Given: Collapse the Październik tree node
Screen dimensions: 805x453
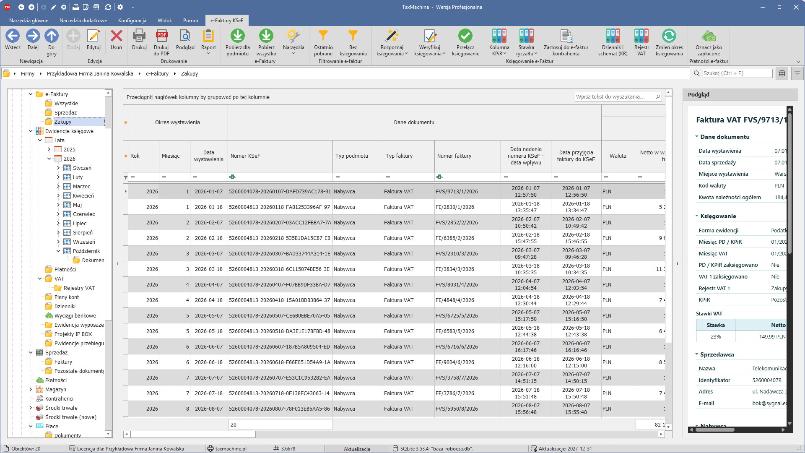Looking at the screenshot, I should tap(58, 251).
